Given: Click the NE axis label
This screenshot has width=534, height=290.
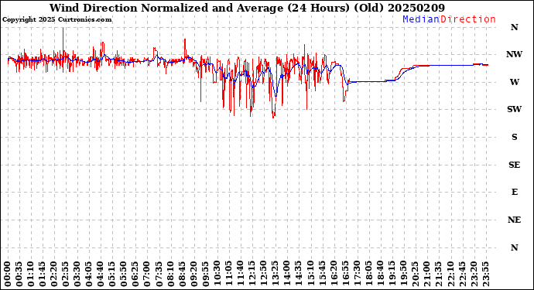Looking at the screenshot, I should tap(514, 220).
